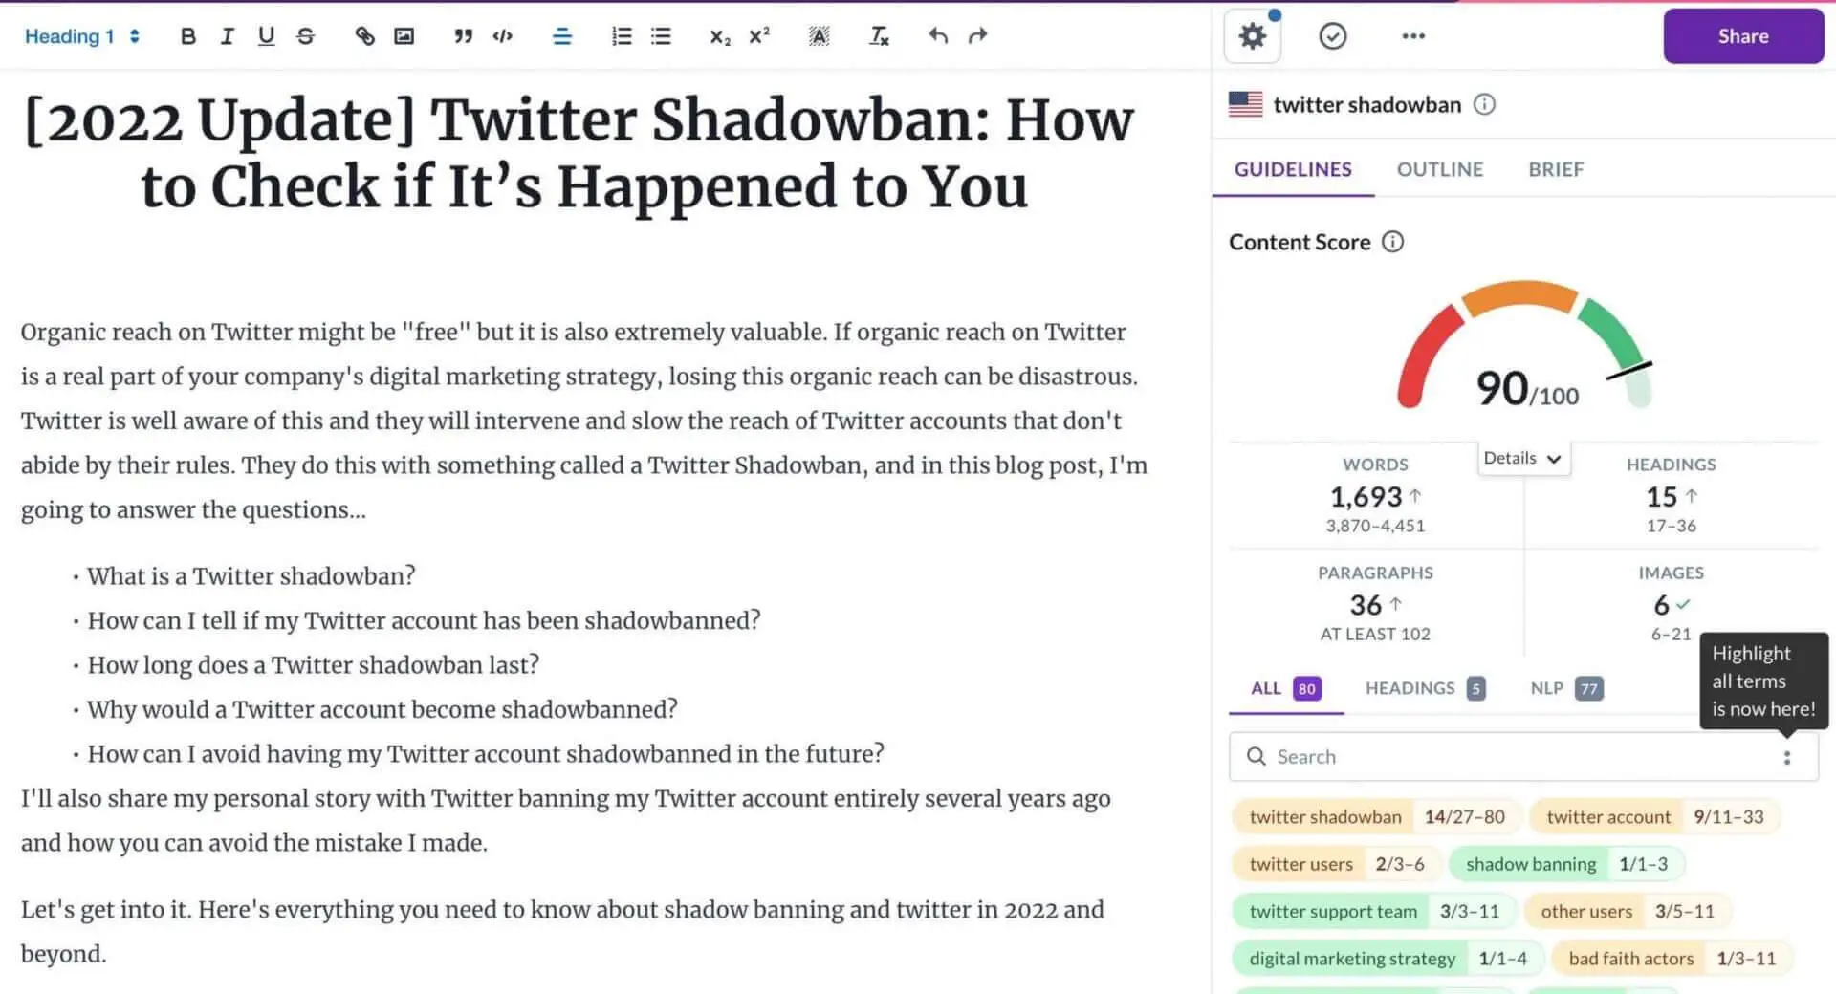Open the three-dot options in search field
This screenshot has height=994, width=1836.
pos(1786,758)
